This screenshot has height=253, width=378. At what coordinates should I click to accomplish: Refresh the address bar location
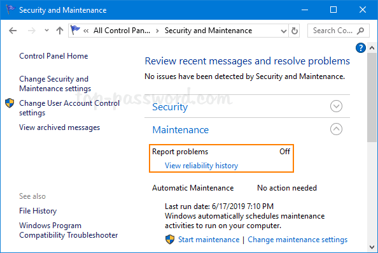[x=295, y=31]
